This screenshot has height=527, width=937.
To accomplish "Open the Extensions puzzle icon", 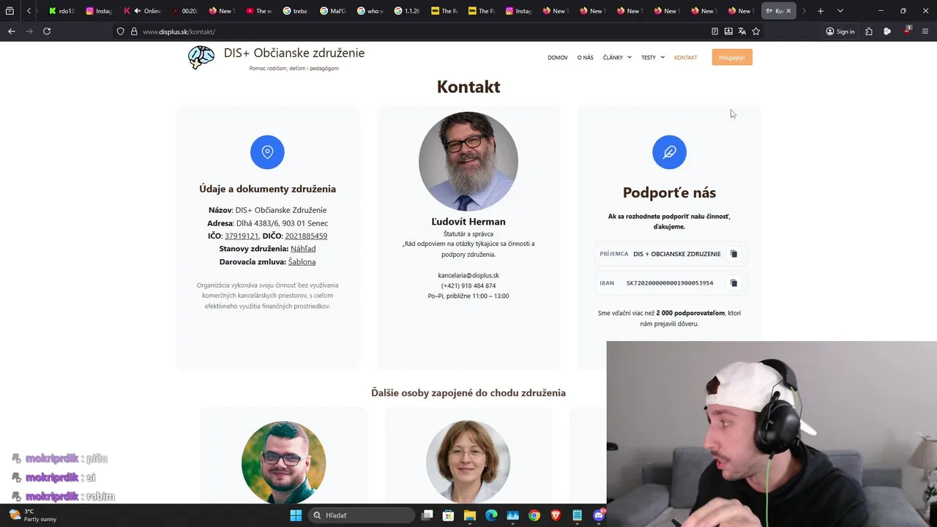I will [x=869, y=31].
